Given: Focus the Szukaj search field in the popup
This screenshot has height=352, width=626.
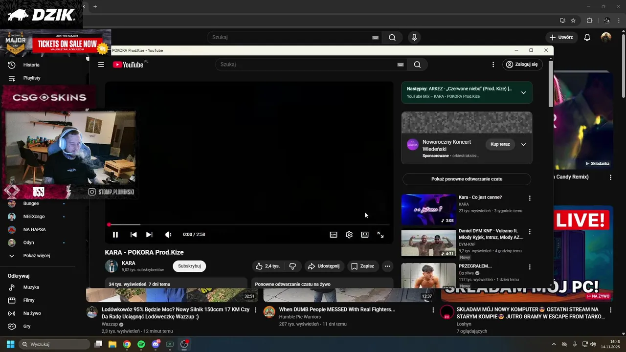Looking at the screenshot, I should pos(306,65).
